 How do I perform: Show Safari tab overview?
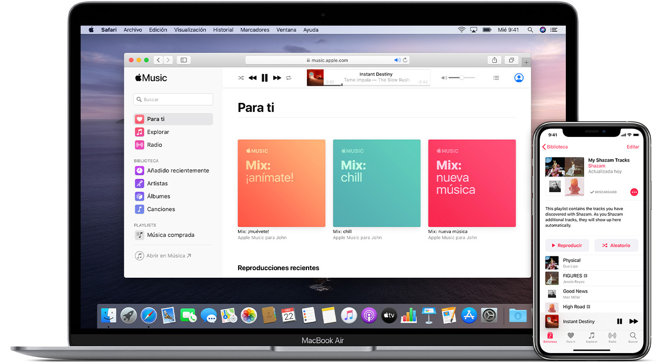[512, 60]
